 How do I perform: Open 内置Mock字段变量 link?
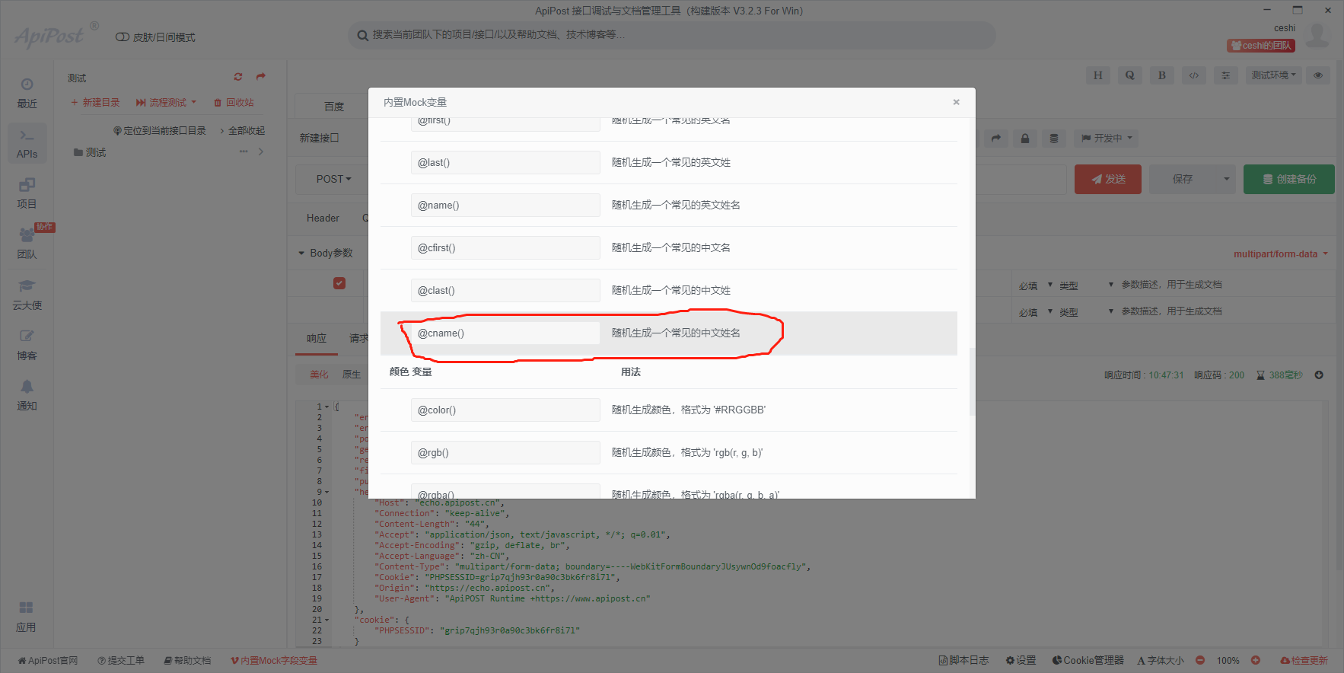click(274, 661)
